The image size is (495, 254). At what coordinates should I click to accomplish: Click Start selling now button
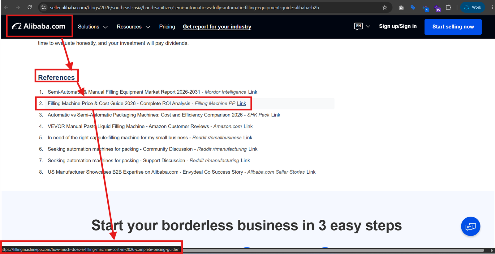[453, 27]
